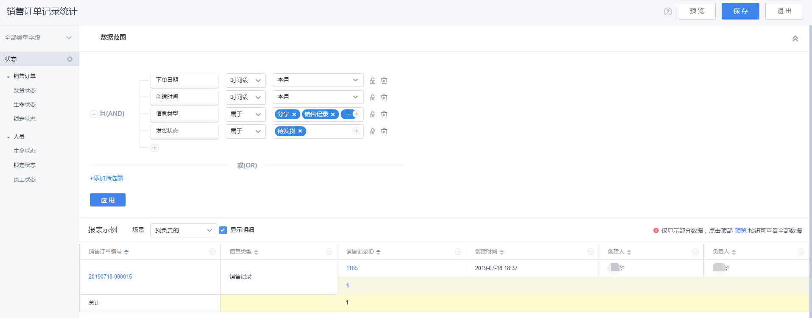Open 销售记录ID column options menu
Viewport: 812px width, 318px height.
458,252
